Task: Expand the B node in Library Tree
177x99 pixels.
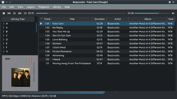Action: [4, 31]
